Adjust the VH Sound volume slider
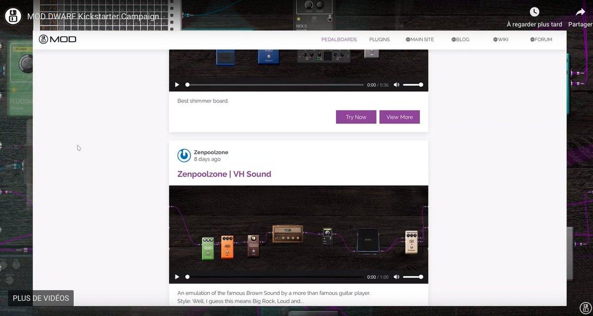 click(x=413, y=277)
